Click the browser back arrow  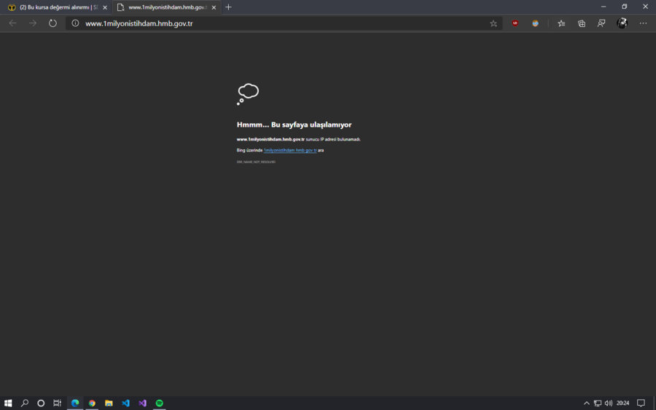(12, 23)
